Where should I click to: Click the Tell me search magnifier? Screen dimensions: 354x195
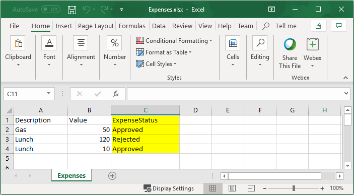266,26
